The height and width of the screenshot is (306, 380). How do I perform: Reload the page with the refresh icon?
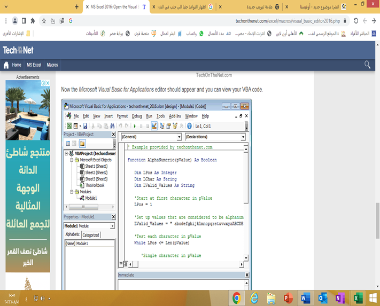pyautogui.click(x=356, y=21)
